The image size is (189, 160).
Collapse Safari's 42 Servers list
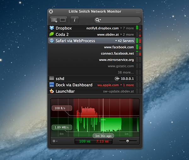(124, 41)
